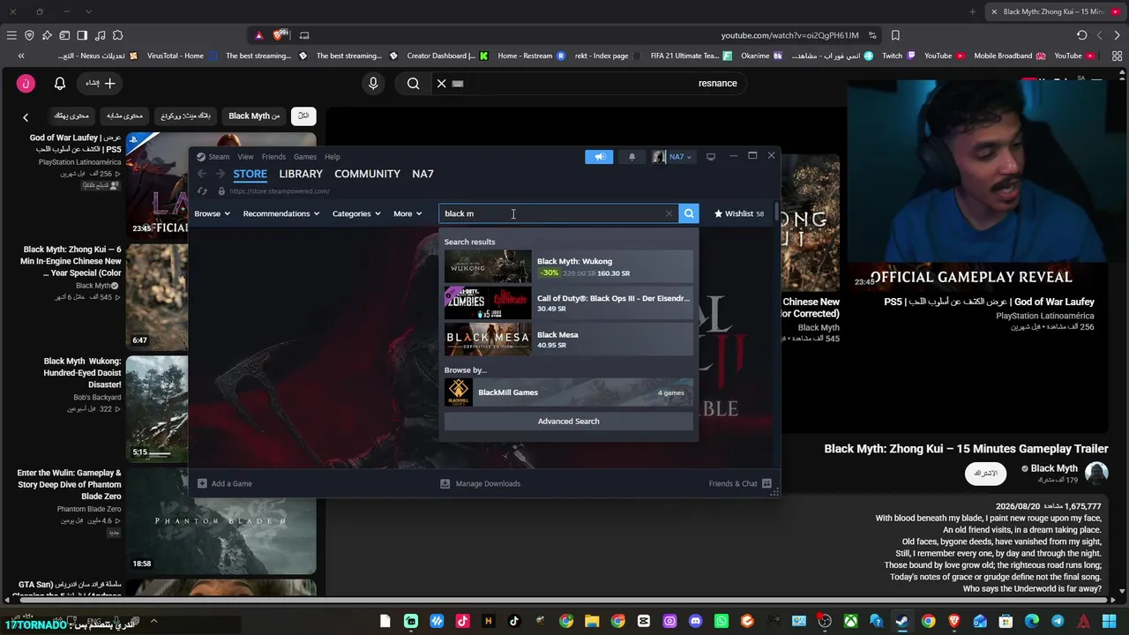Open the NA7 account dropdown in Steam
Screen dimensions: 1129x635
(x=672, y=157)
